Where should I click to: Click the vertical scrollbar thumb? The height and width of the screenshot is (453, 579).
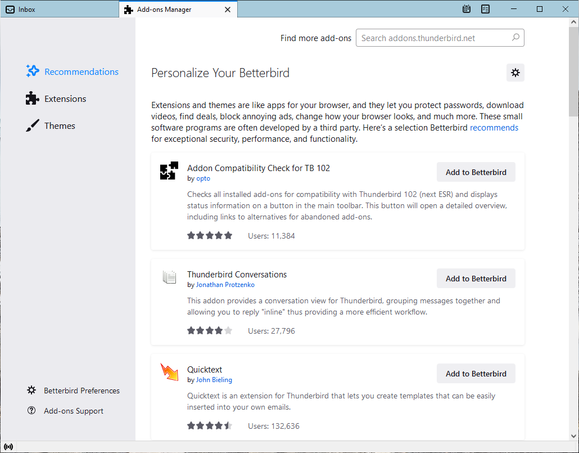[573, 70]
